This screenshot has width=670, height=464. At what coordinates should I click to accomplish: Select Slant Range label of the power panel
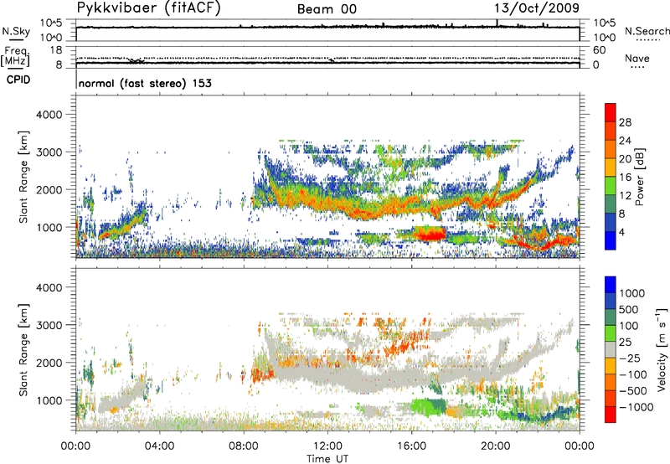pos(23,177)
